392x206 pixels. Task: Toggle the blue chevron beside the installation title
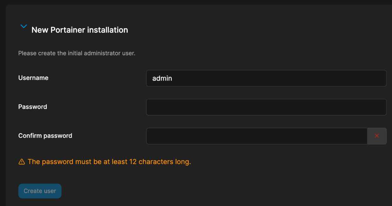(23, 27)
